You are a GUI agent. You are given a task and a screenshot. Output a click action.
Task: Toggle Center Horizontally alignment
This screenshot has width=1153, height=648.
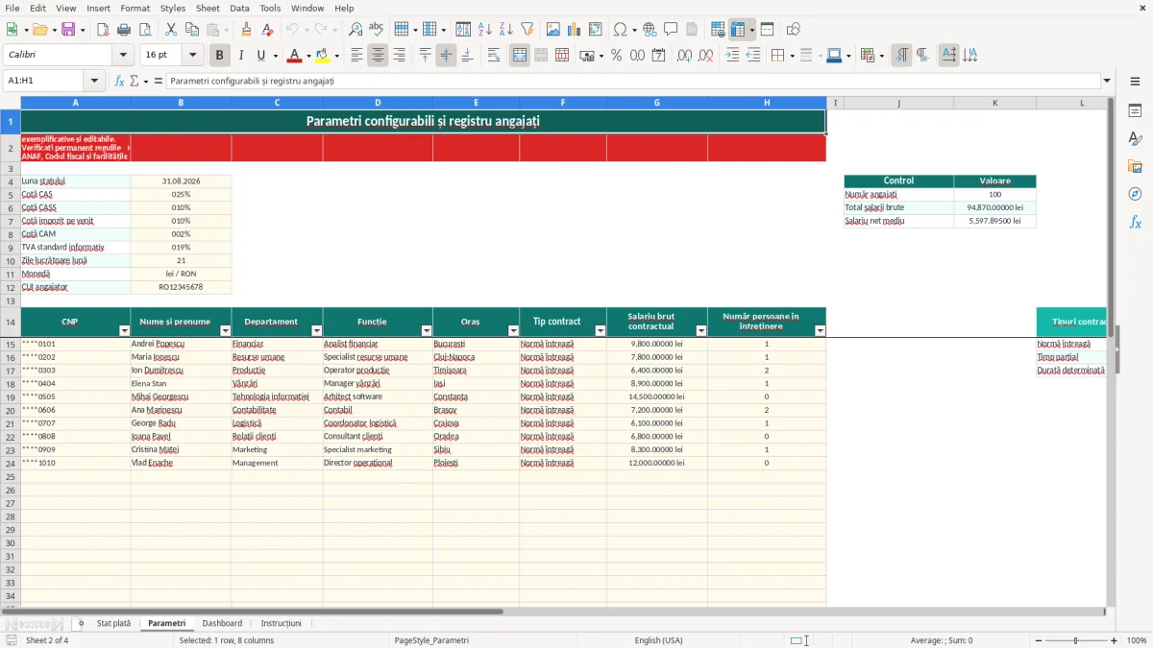click(x=378, y=56)
